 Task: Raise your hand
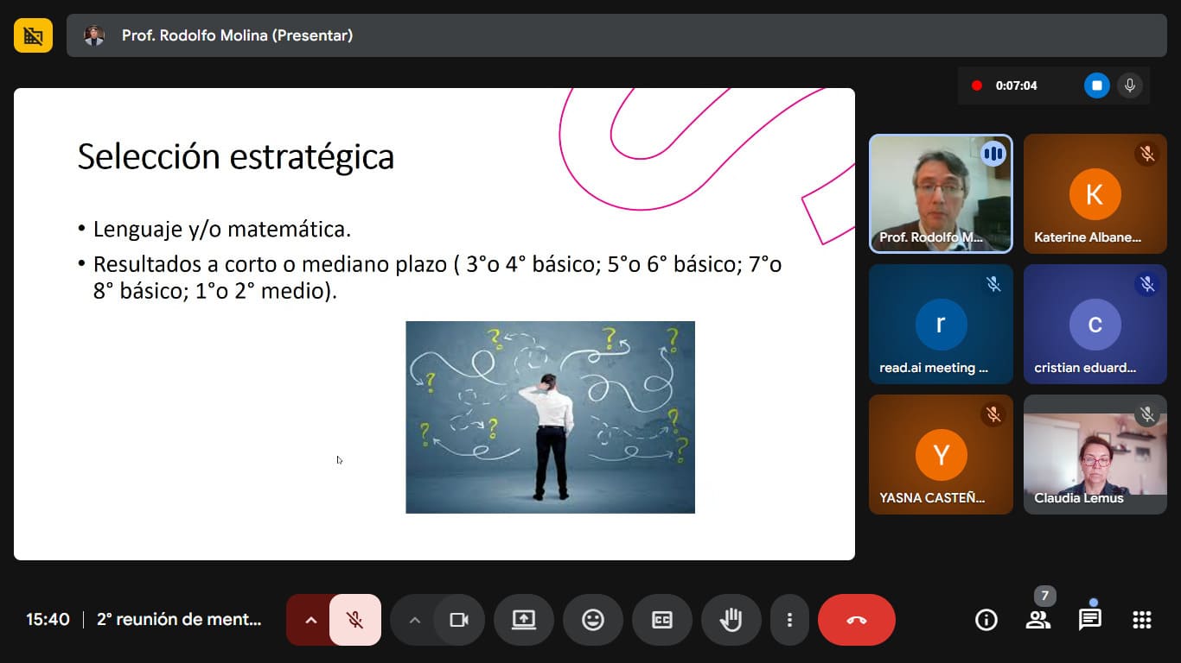pyautogui.click(x=731, y=620)
